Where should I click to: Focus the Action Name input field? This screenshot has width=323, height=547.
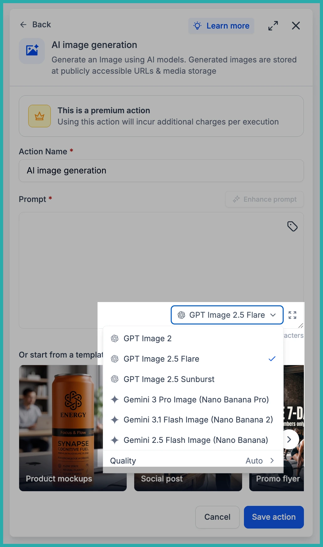click(x=161, y=171)
